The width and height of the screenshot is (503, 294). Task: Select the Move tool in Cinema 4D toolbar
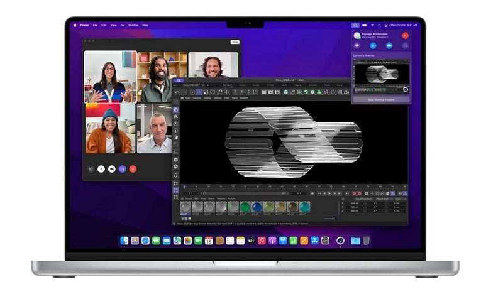tap(199, 92)
